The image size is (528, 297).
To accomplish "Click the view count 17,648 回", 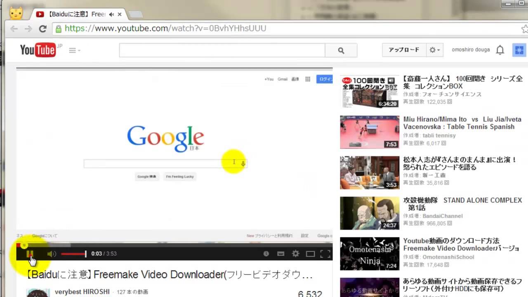I will coord(426,265).
